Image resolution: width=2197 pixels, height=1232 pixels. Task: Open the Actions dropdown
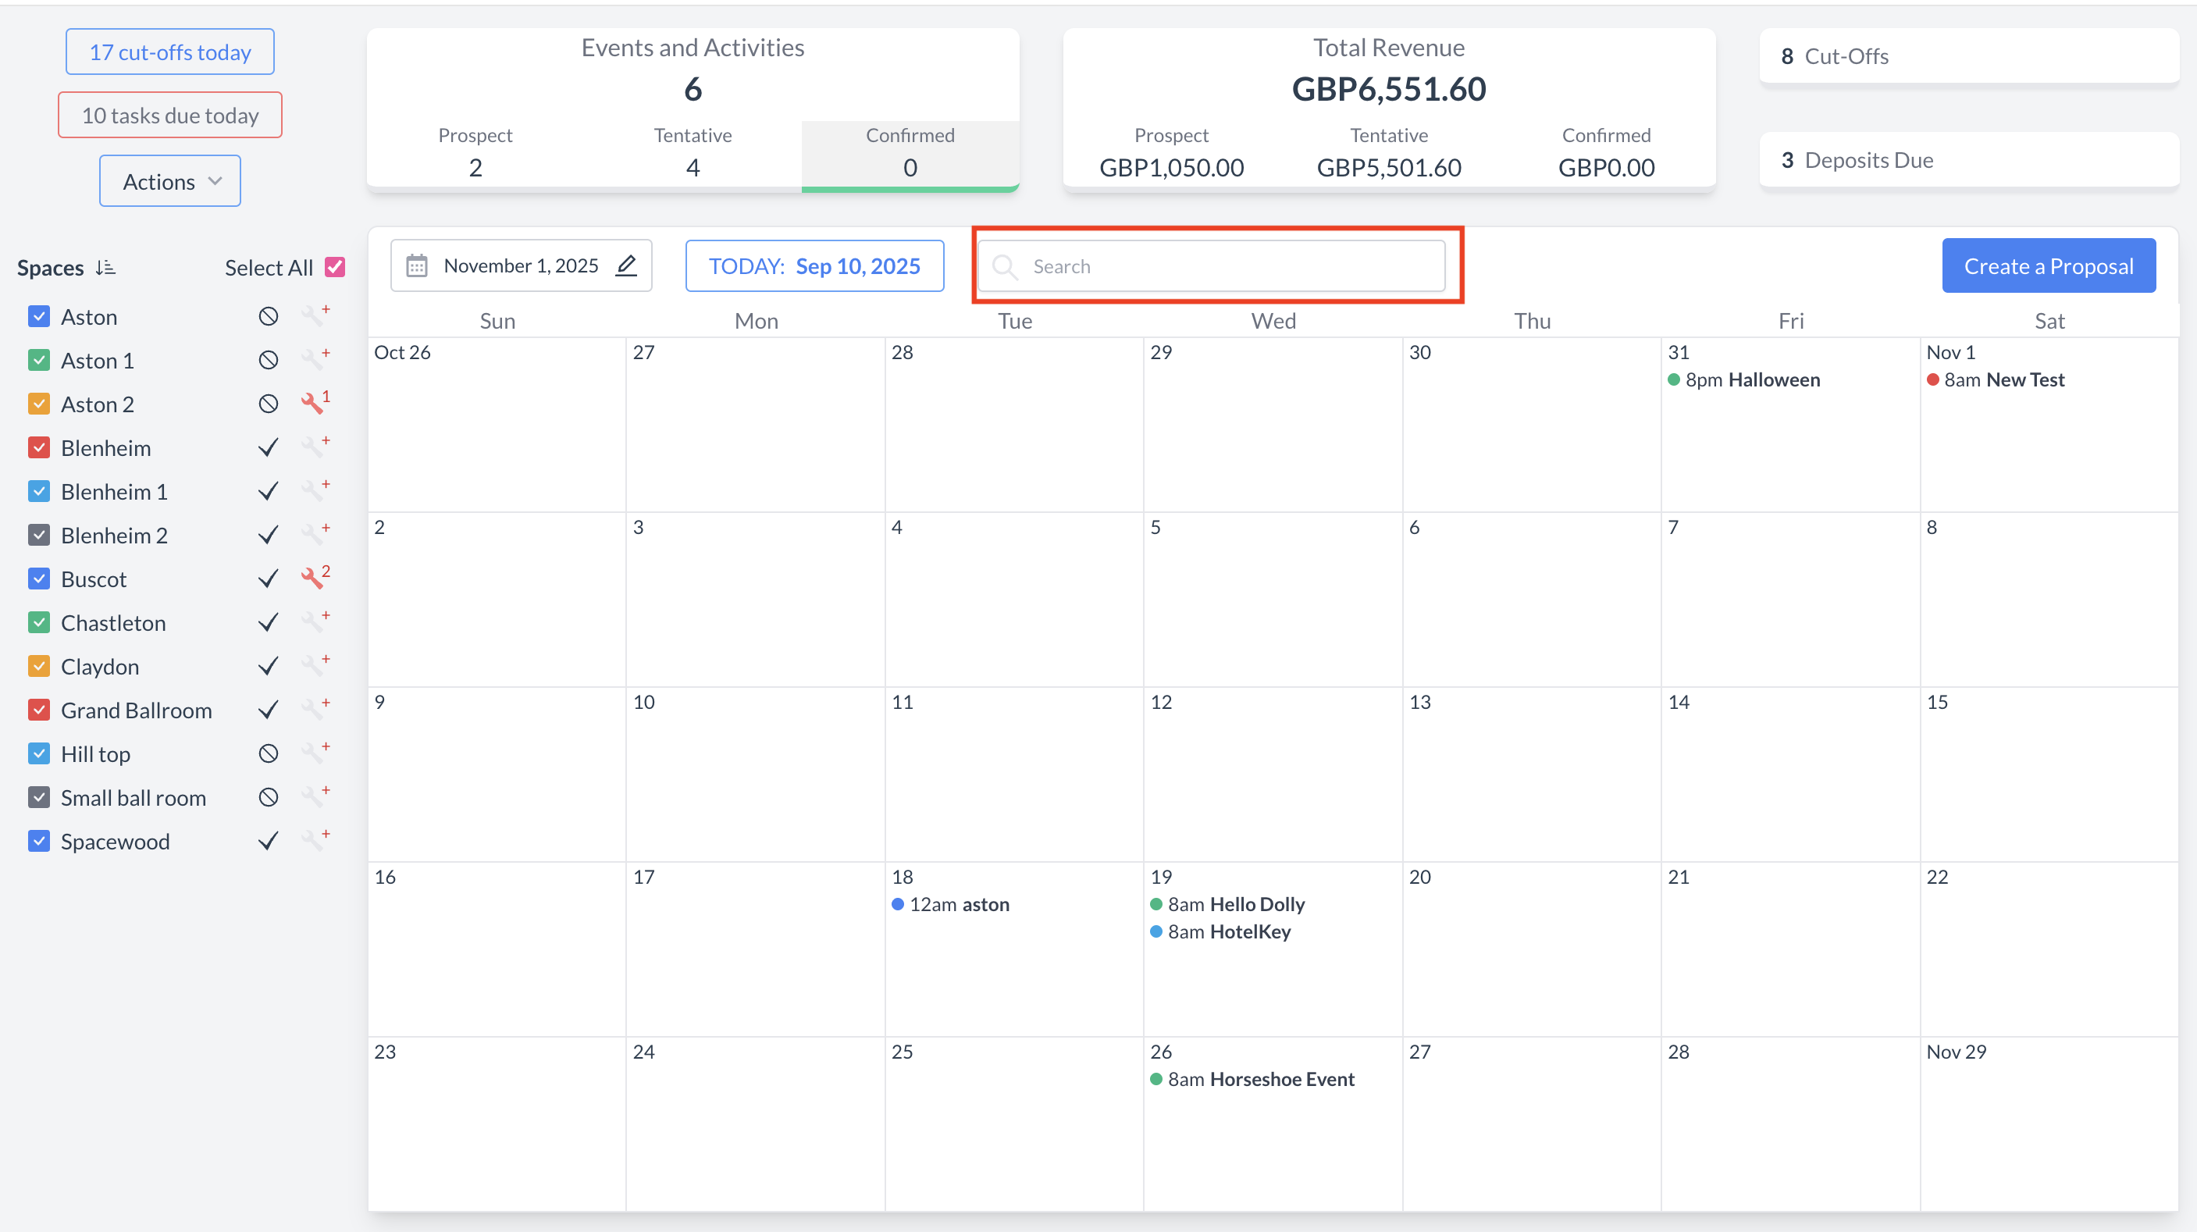click(170, 182)
